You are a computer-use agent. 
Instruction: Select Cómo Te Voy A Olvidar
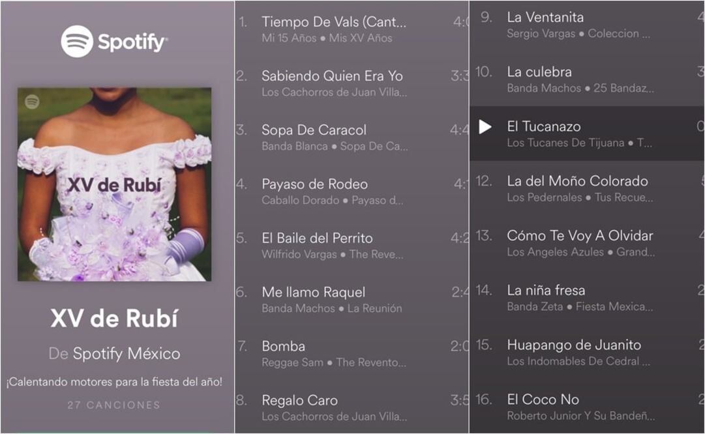587,243
